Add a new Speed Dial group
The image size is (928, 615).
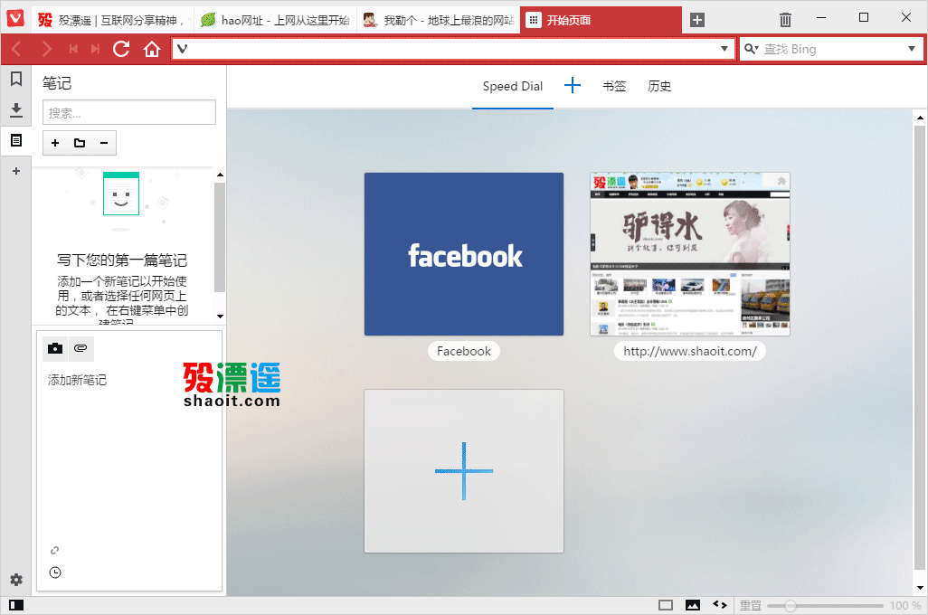point(573,86)
